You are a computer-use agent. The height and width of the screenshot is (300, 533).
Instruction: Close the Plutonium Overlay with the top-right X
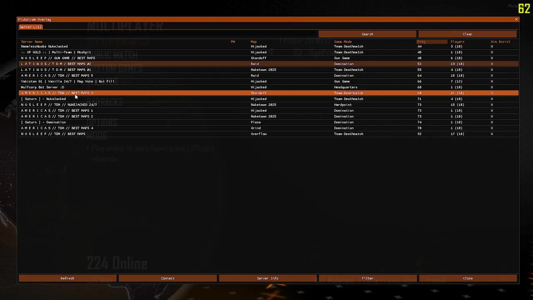click(516, 20)
